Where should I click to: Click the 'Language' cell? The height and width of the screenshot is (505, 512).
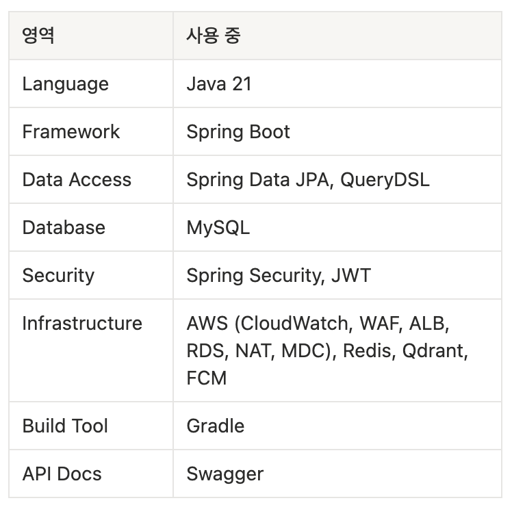click(91, 84)
